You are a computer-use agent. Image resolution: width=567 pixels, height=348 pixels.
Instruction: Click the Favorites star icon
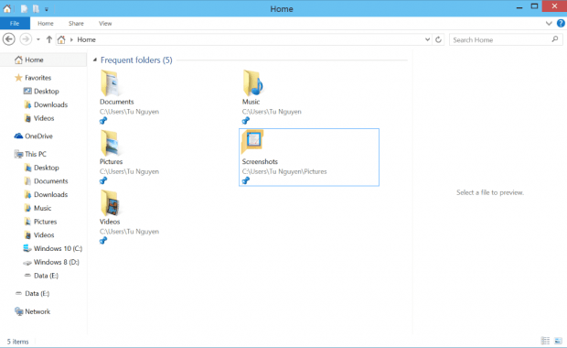(18, 78)
